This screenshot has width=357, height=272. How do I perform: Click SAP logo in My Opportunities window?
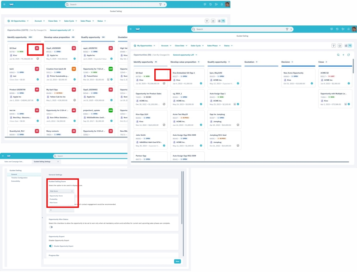138,29
